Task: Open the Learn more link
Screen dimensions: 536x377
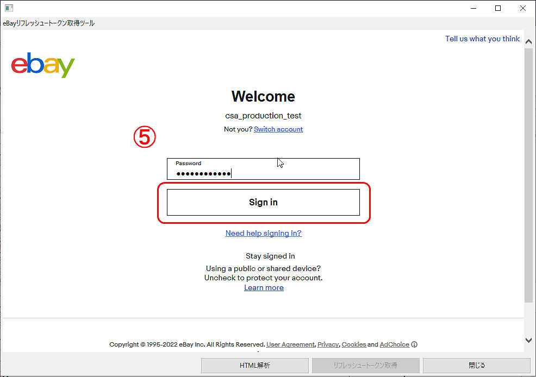Action: tap(264, 287)
